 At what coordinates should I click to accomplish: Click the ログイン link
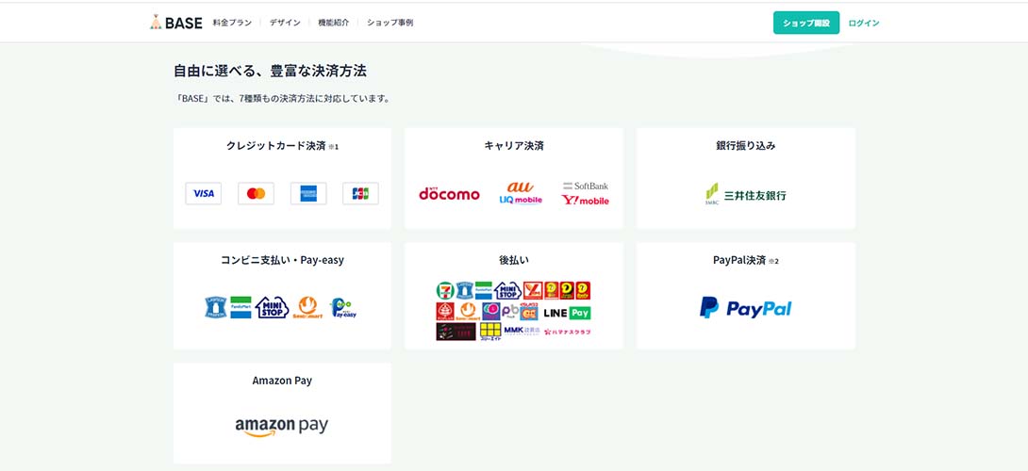(864, 23)
